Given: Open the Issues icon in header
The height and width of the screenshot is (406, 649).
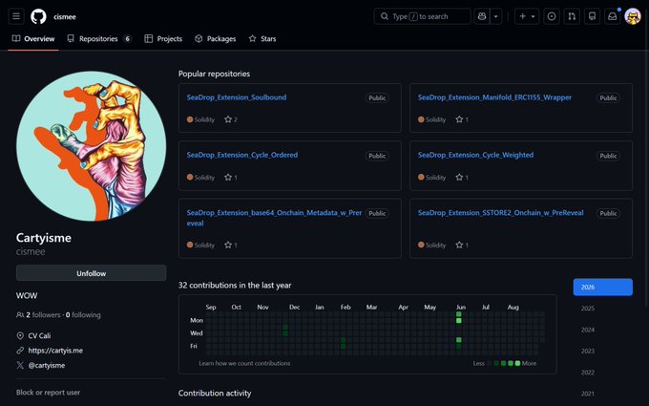Looking at the screenshot, I should (x=552, y=16).
